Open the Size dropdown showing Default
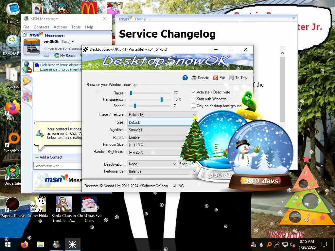The width and height of the screenshot is (335, 251). [161, 123]
